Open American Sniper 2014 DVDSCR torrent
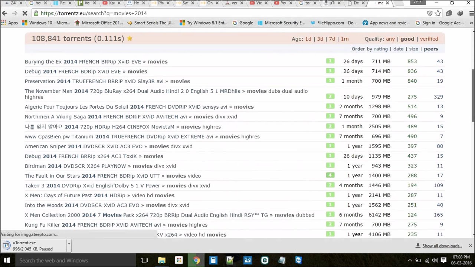The width and height of the screenshot is (475, 267). click(84, 146)
